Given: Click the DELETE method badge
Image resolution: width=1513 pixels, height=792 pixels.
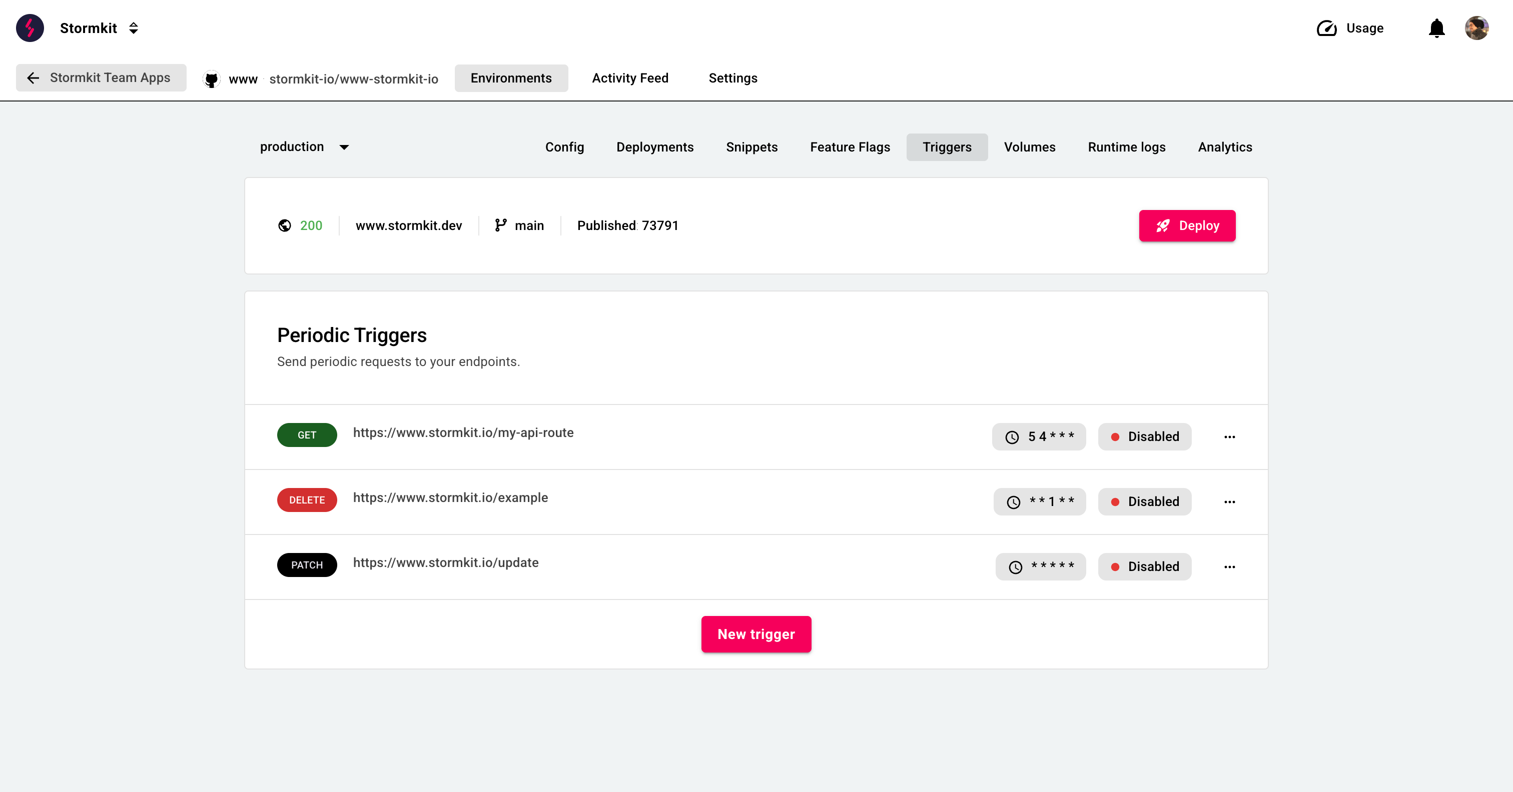Looking at the screenshot, I should tap(307, 500).
